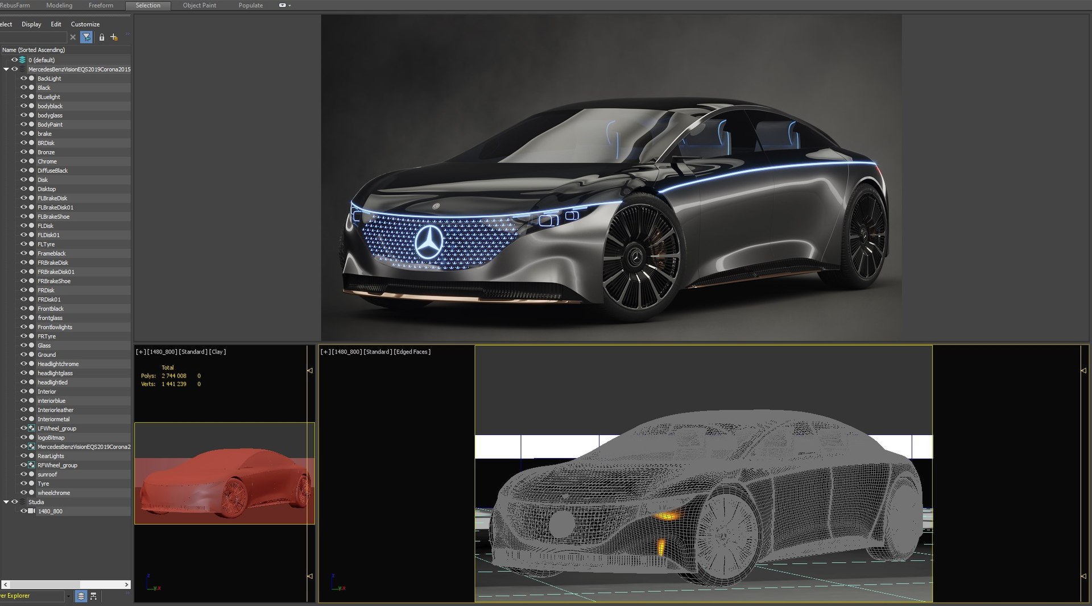Click the camera icon beside 1480_800
This screenshot has height=606, width=1092.
[32, 512]
